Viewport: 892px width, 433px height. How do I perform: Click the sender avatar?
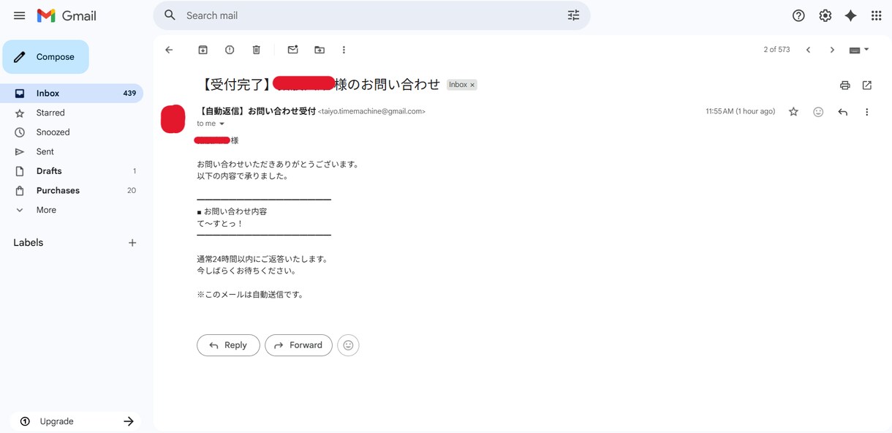173,119
